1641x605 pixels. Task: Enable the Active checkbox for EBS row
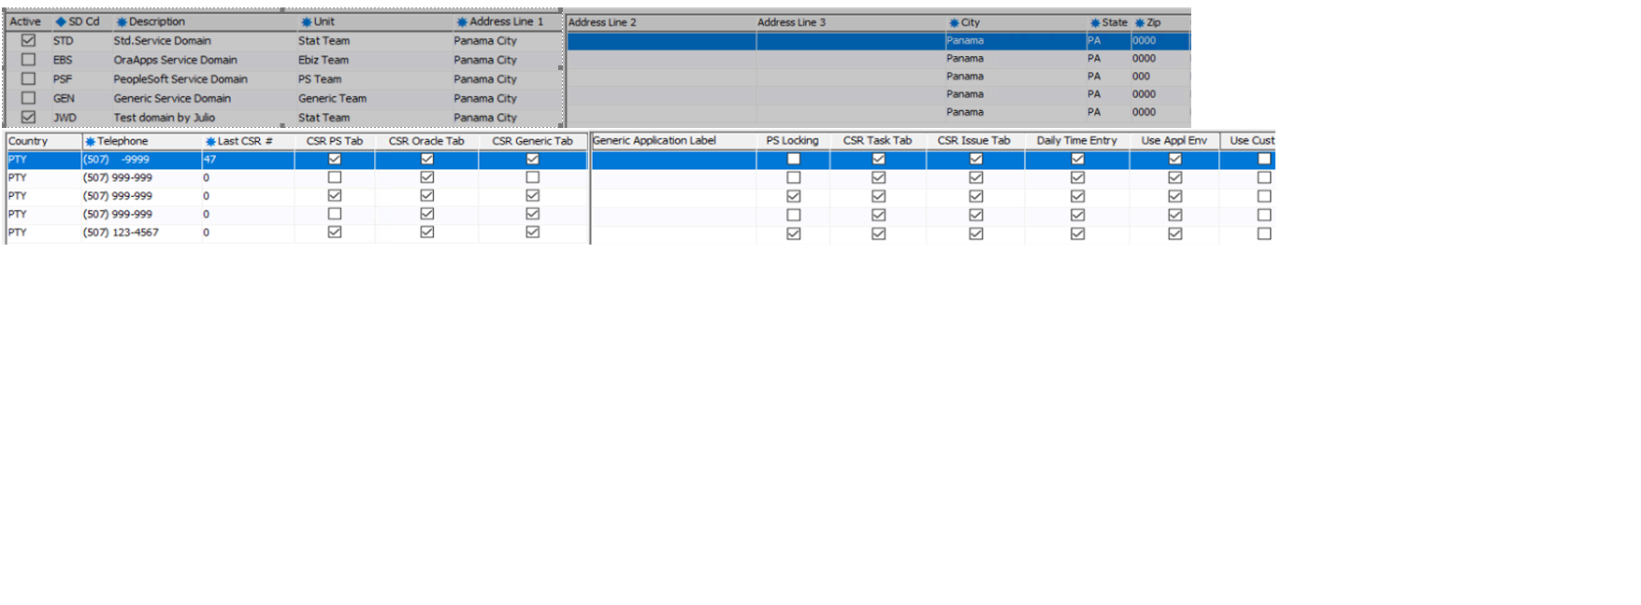pos(28,60)
